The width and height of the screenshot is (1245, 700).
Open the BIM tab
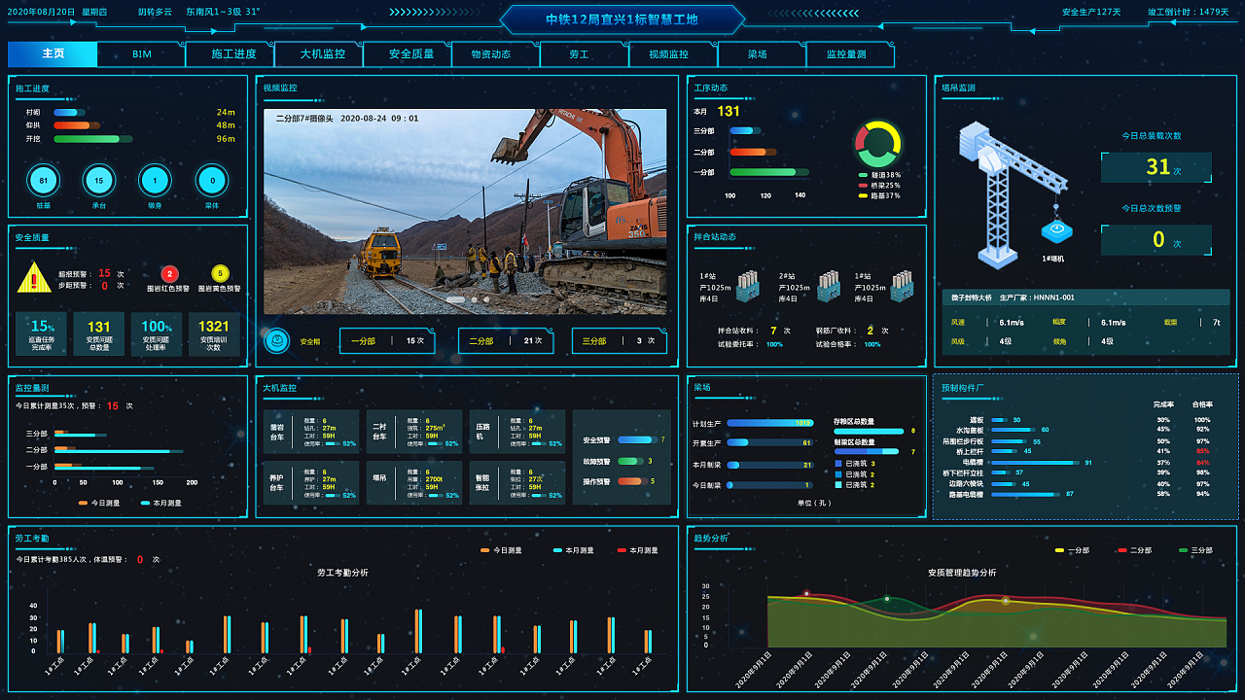[142, 54]
